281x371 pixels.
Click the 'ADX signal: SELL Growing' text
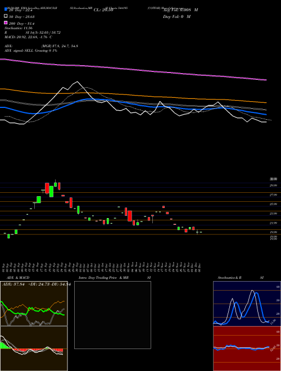click(31, 51)
